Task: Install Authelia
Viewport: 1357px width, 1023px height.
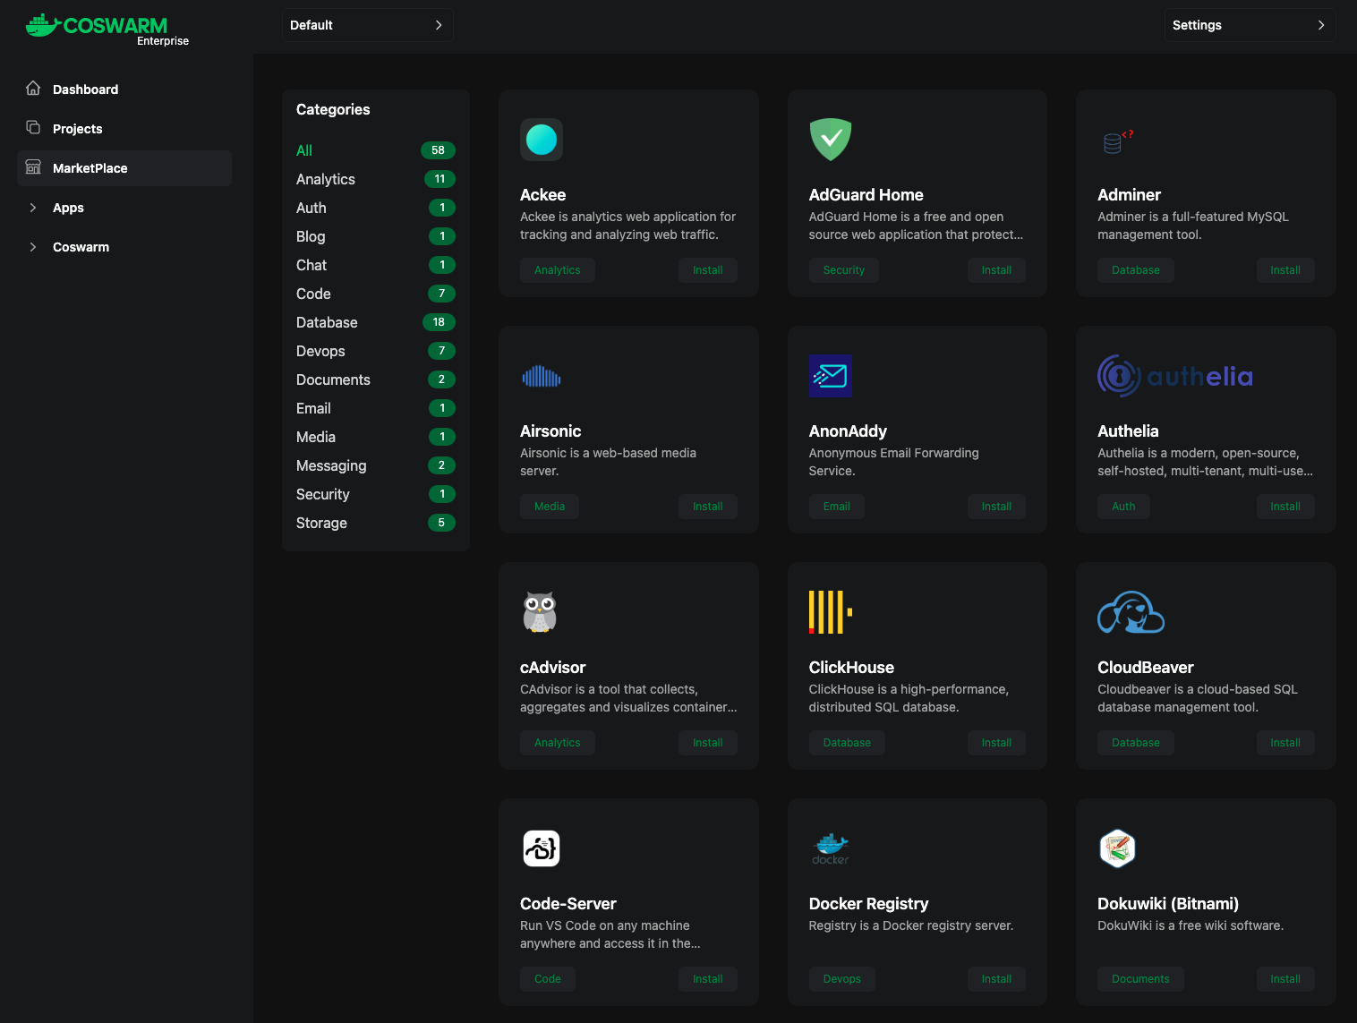Action: click(x=1285, y=507)
